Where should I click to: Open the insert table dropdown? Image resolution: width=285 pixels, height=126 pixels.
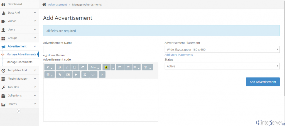[50, 74]
